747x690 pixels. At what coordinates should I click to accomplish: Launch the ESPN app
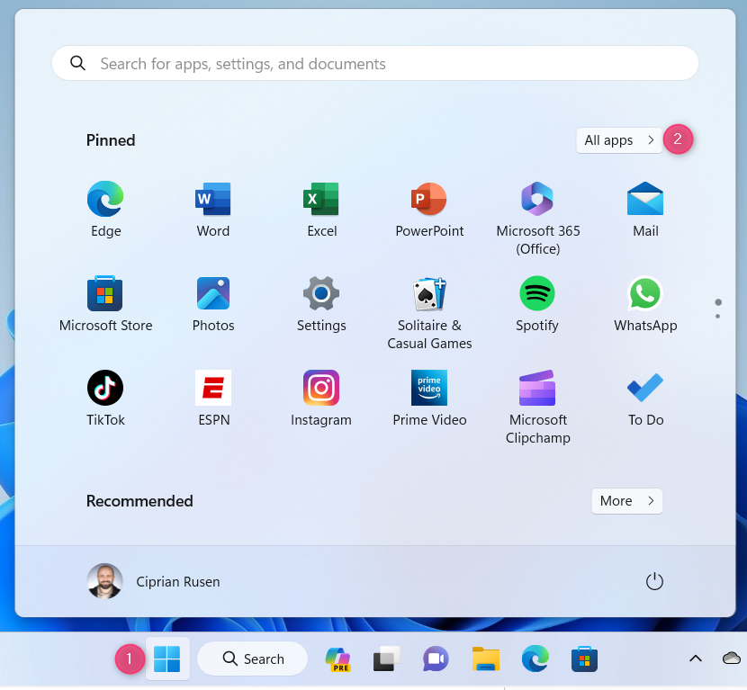[213, 399]
